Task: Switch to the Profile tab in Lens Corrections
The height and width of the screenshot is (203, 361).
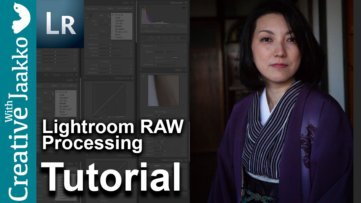Action: [157, 166]
